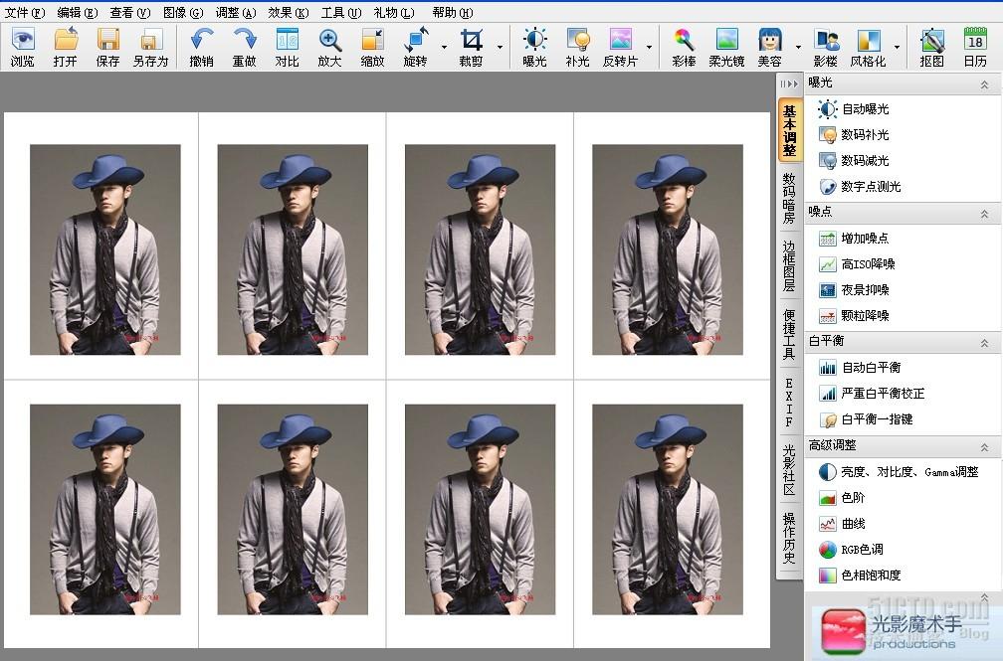The image size is (1003, 661).
Task: Collapse the 白平衡 panel section
Action: 984,343
